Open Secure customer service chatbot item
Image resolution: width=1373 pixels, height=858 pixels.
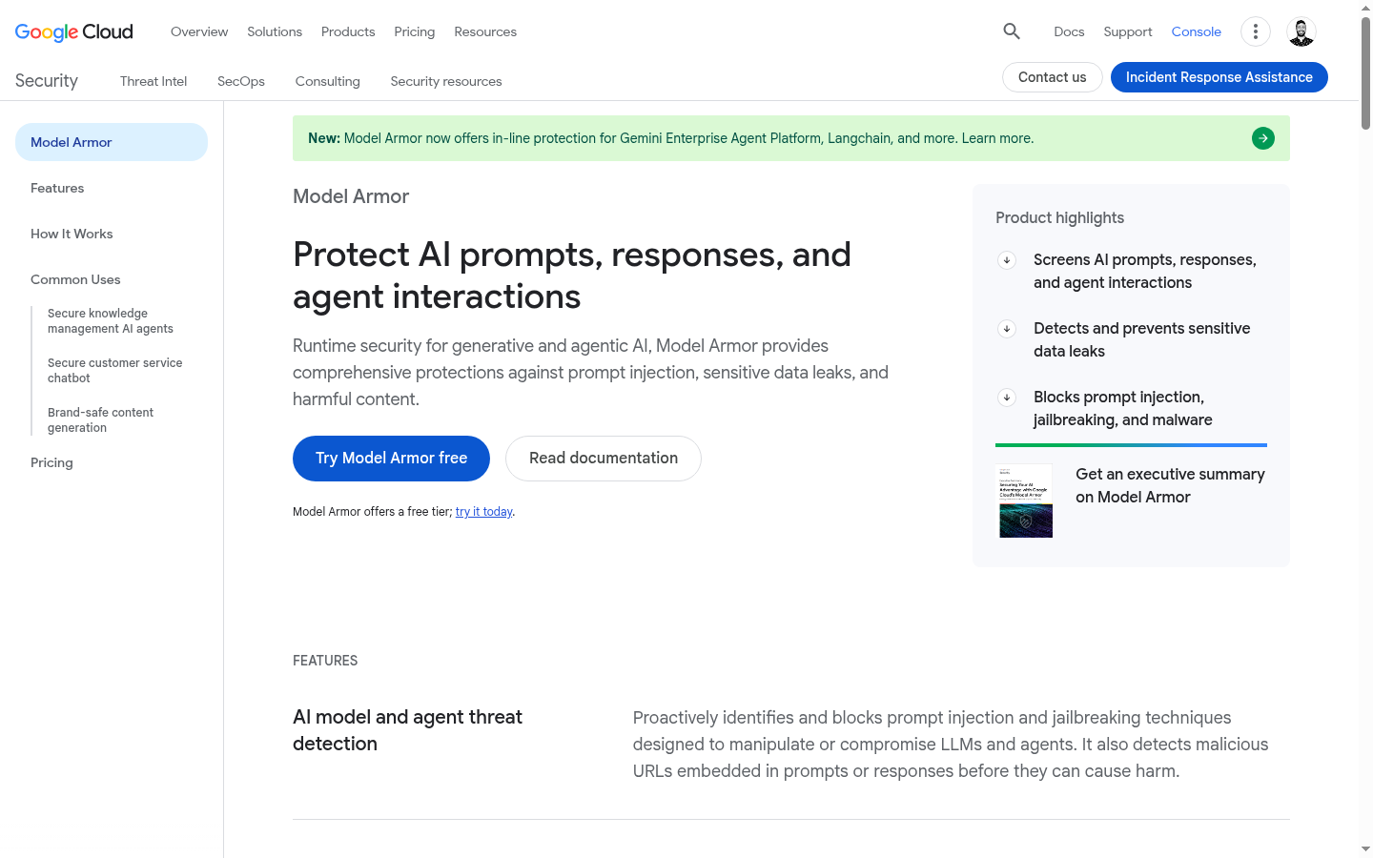[x=114, y=371]
